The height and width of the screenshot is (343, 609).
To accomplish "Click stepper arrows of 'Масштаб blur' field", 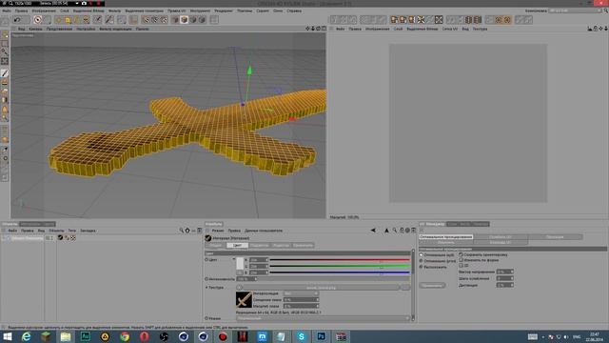I will click(317, 306).
